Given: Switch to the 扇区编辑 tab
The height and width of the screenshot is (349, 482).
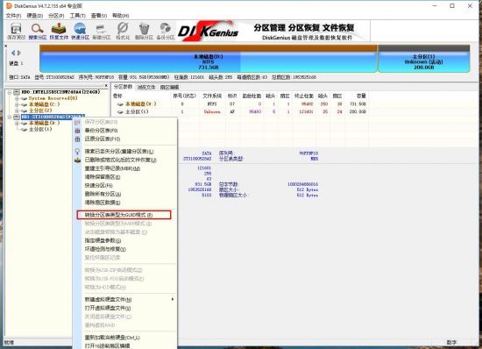Looking at the screenshot, I should pyautogui.click(x=169, y=88).
